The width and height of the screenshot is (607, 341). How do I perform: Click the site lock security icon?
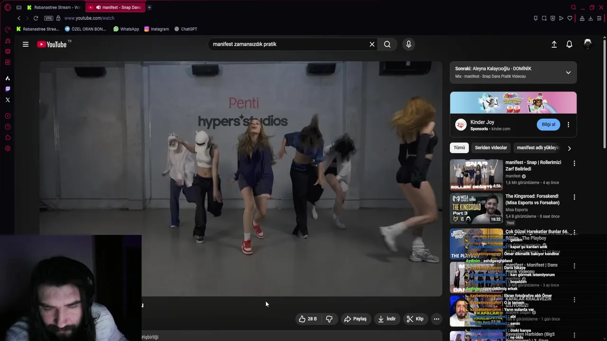pos(58,18)
